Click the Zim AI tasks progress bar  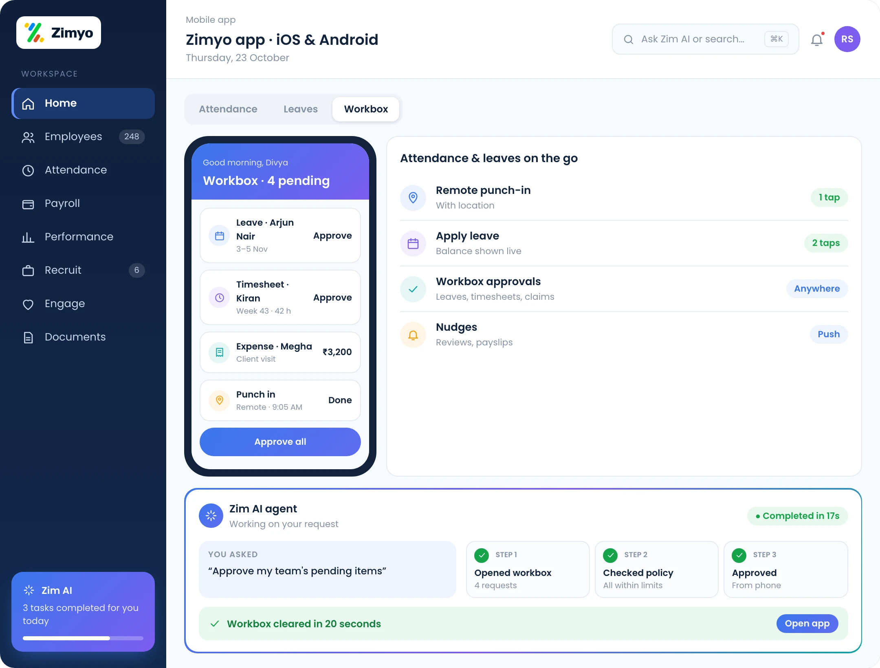coord(83,638)
